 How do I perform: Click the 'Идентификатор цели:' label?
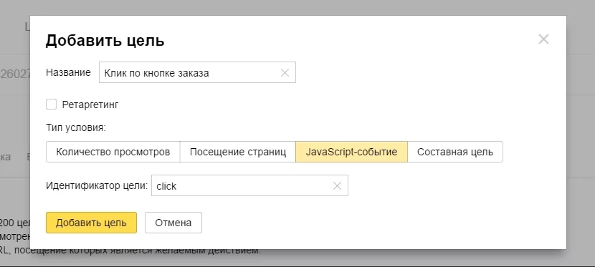pyautogui.click(x=97, y=185)
